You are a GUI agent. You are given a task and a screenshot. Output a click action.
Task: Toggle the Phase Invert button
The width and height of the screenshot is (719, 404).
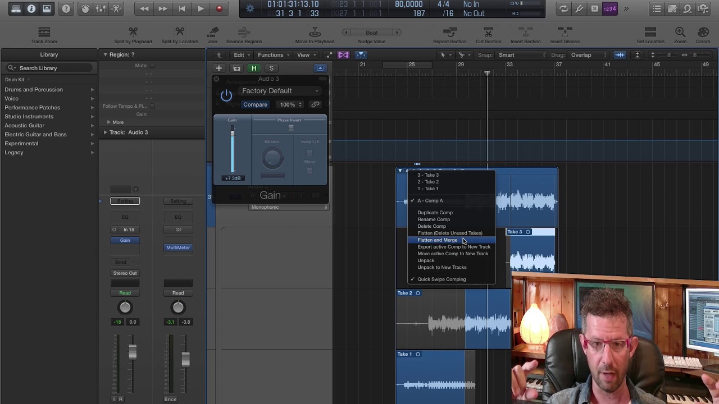(290, 128)
